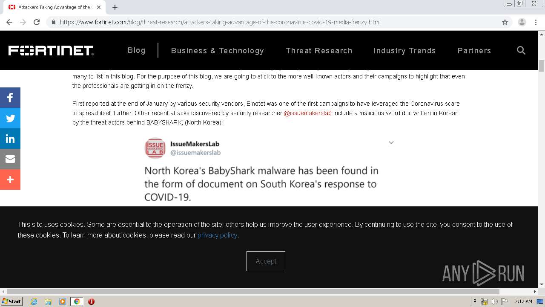The image size is (545, 307).
Task: Accept the cookie notice
Action: 266,261
